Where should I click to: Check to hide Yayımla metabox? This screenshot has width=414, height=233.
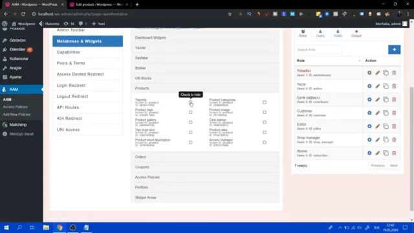[190, 102]
